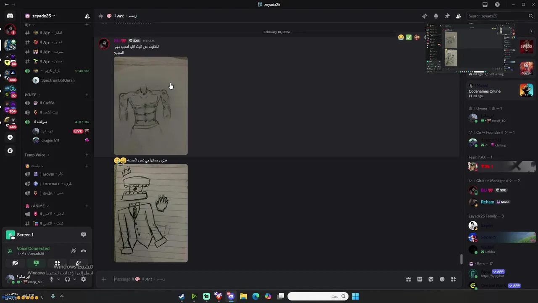This screenshot has width=538, height=303.
Task: Open the Add a Server plus icon
Action: click(x=10, y=137)
